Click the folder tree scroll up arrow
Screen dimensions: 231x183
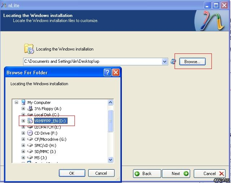tap(111, 102)
